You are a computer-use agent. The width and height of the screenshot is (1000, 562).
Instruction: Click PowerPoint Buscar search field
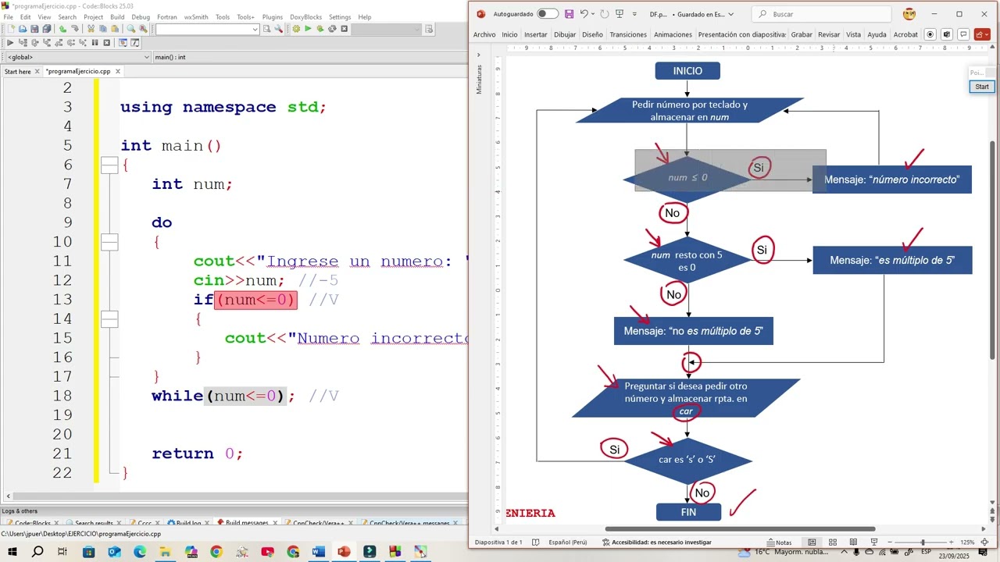coord(821,14)
